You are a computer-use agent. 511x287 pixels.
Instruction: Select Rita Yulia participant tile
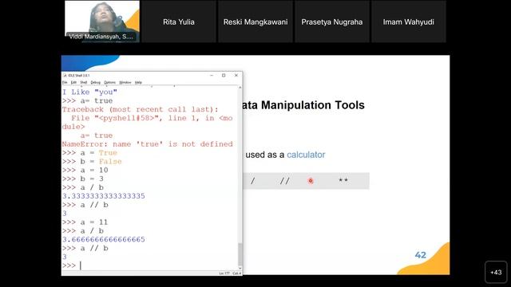pyautogui.click(x=179, y=22)
